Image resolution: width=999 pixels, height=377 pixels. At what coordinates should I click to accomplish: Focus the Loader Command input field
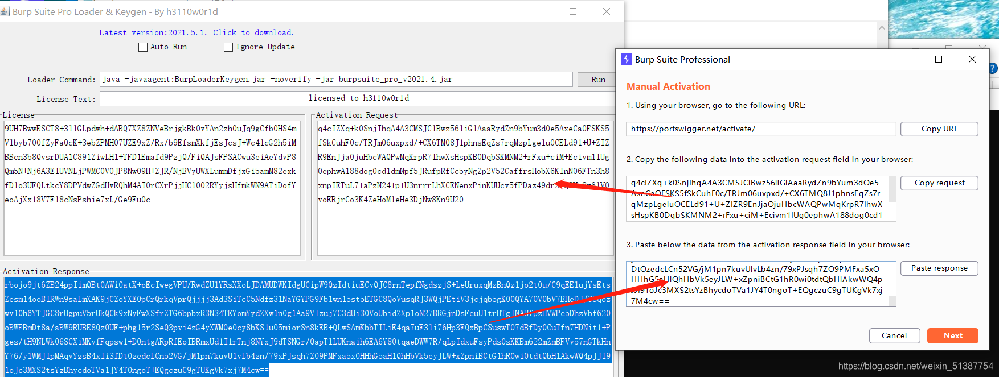pyautogui.click(x=336, y=80)
